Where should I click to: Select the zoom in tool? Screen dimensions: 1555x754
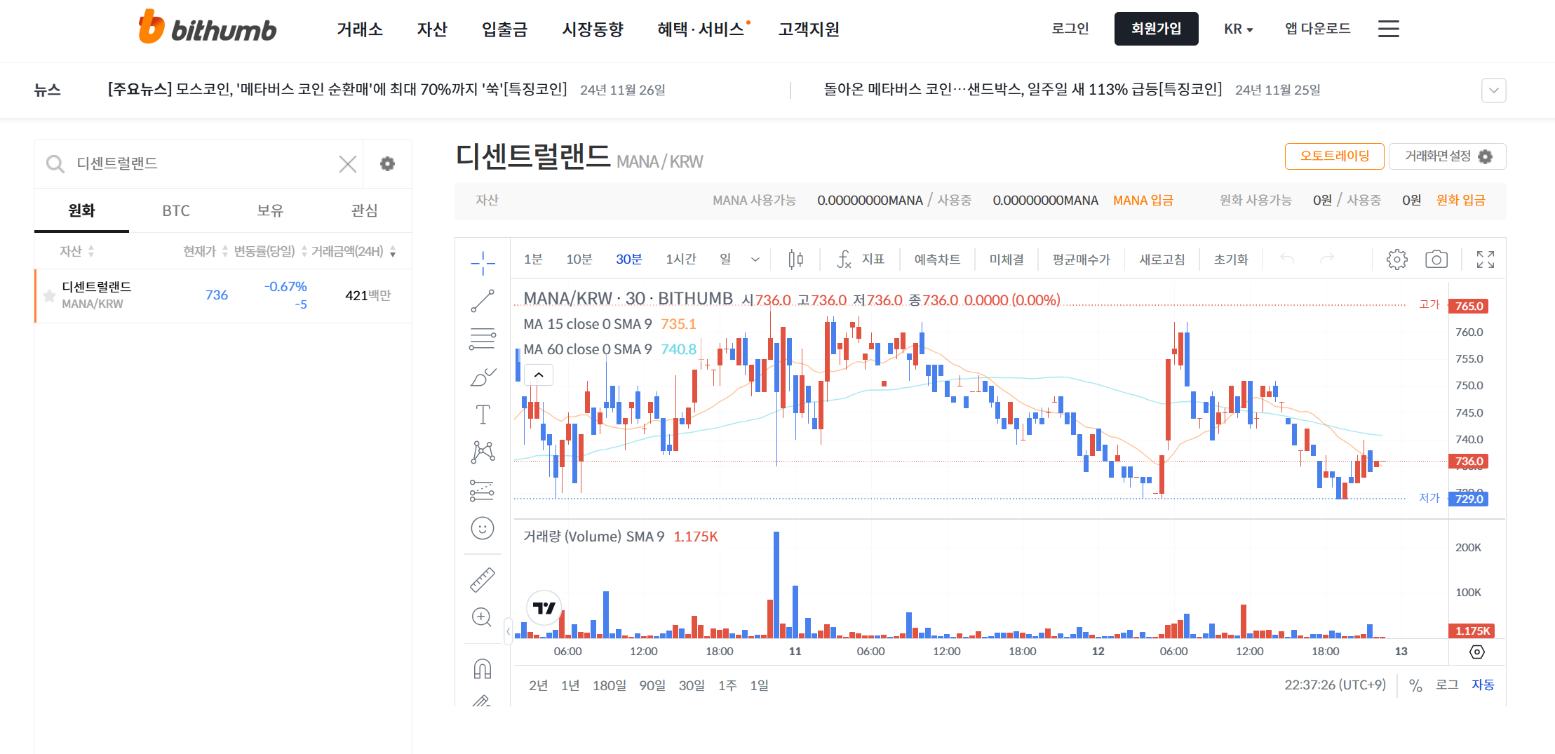click(x=483, y=617)
